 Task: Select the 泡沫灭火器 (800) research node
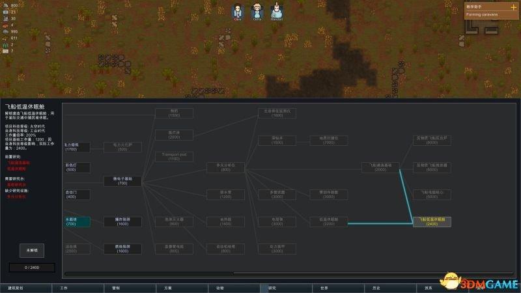pyautogui.click(x=174, y=222)
